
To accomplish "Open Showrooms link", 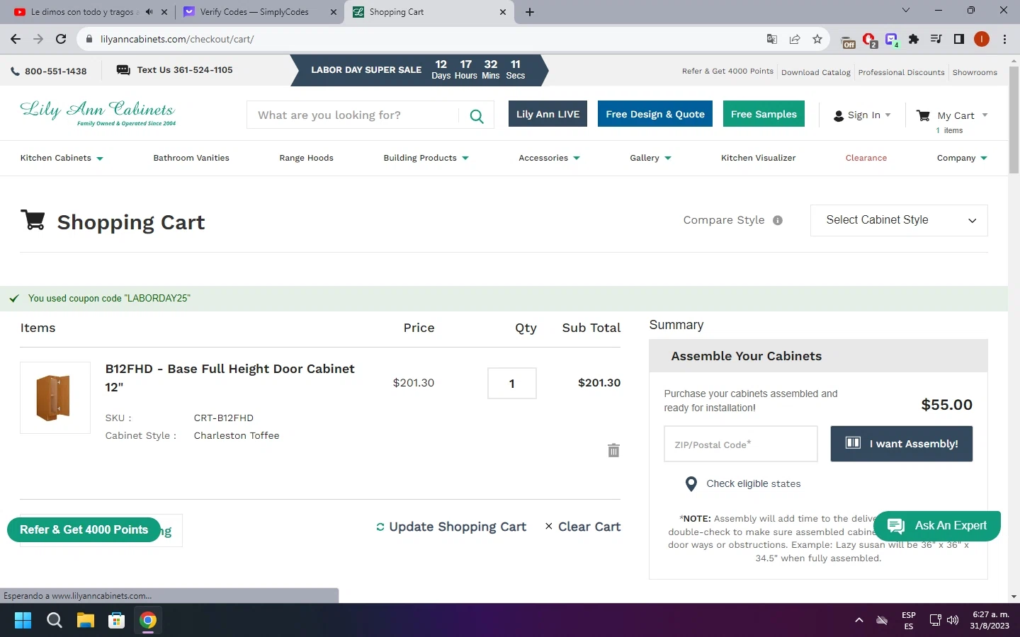I will [x=975, y=72].
